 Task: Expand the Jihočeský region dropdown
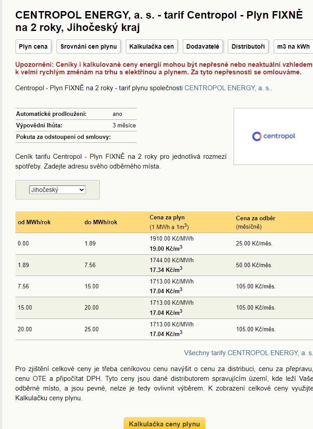point(57,190)
